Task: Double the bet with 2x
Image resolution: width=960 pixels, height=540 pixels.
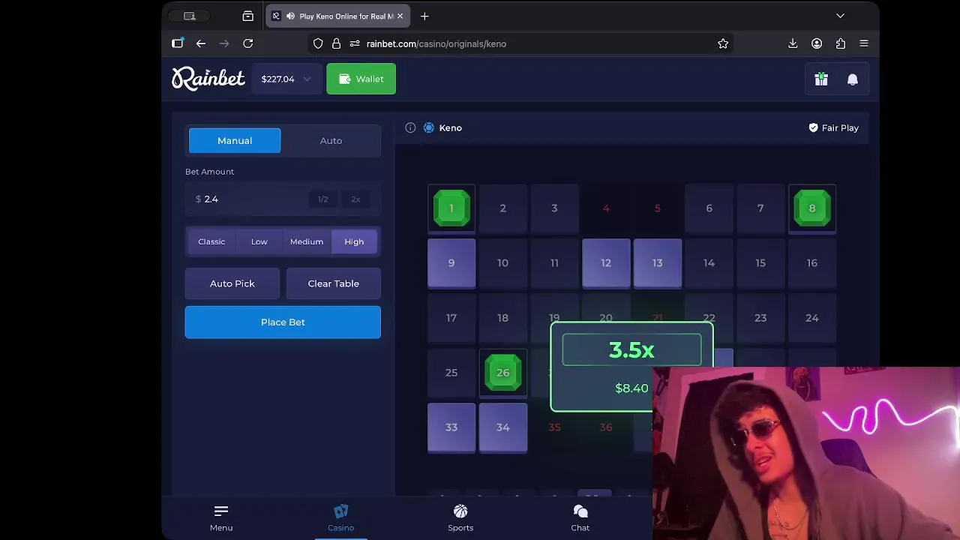Action: pos(355,199)
